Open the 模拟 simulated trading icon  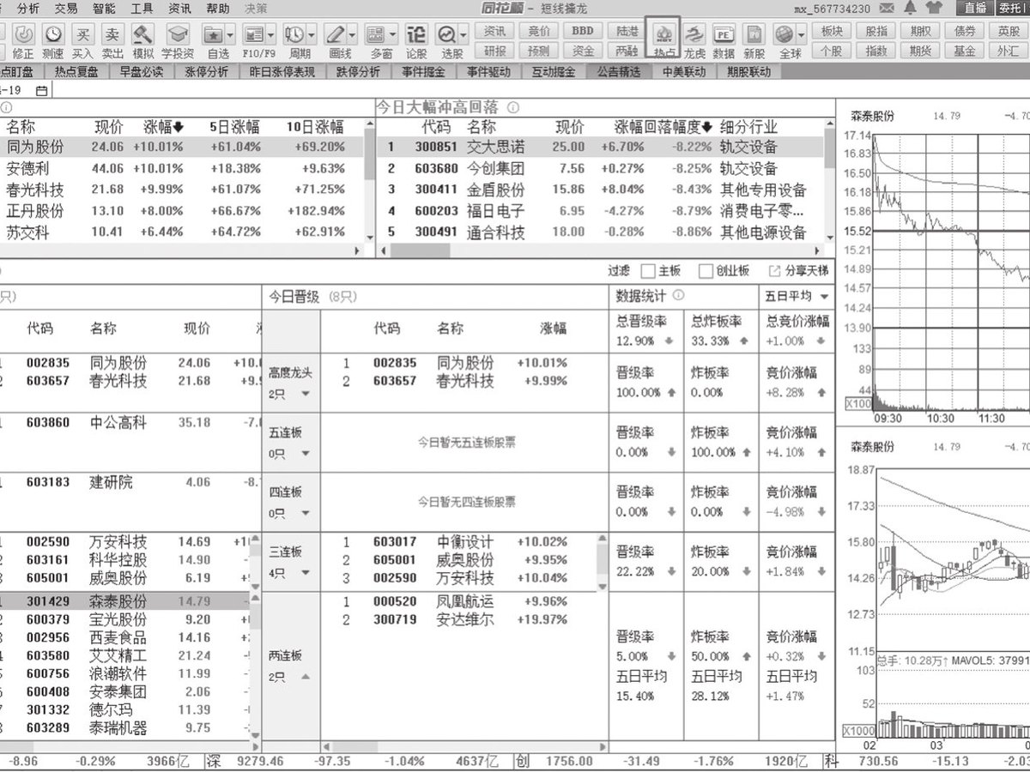pyautogui.click(x=143, y=35)
